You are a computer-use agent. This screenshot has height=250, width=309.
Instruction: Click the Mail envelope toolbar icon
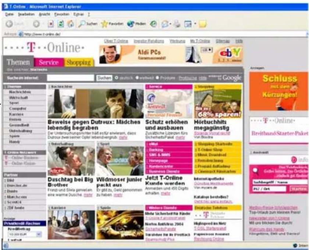coord(165,24)
